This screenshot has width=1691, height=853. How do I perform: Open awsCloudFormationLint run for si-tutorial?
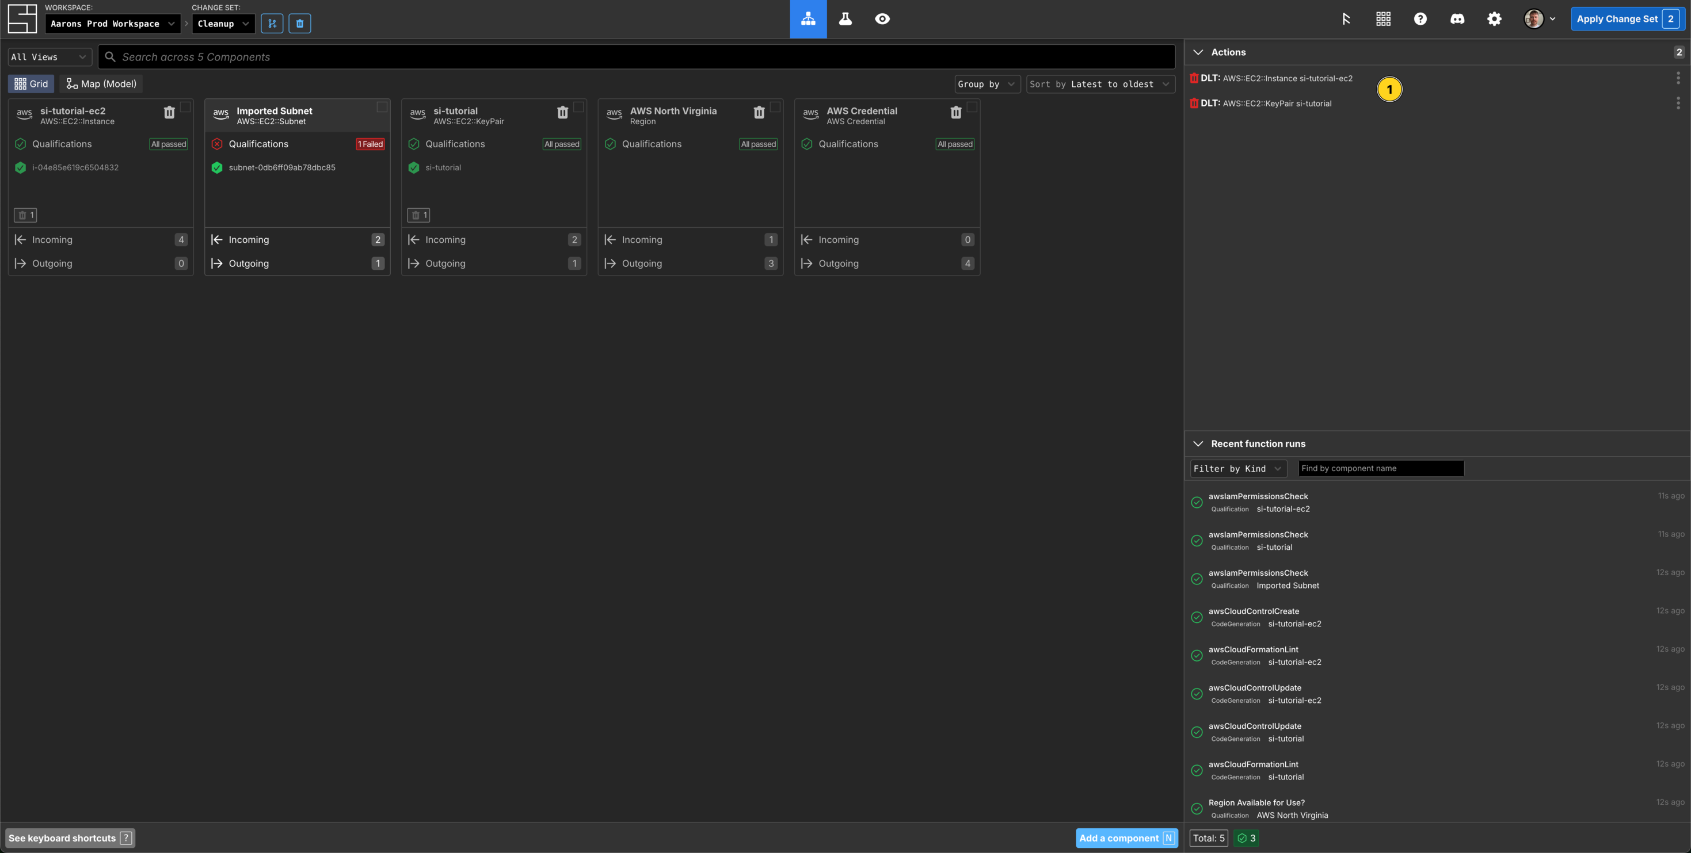point(1438,771)
